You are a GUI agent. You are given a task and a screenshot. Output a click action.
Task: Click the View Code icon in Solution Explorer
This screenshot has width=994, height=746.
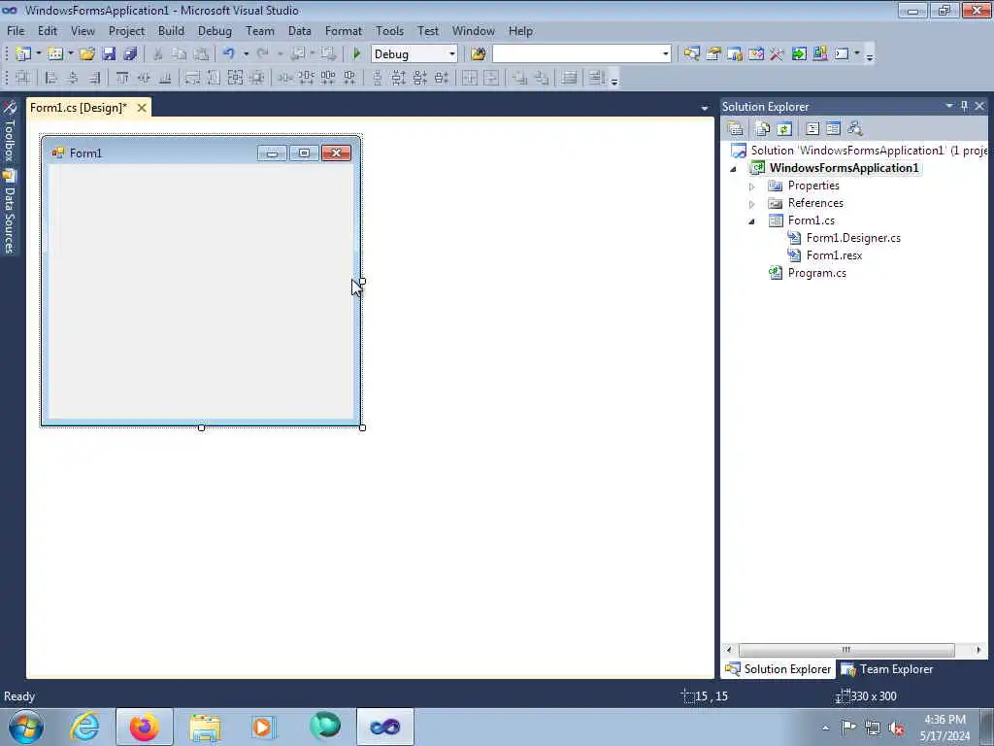(x=812, y=129)
